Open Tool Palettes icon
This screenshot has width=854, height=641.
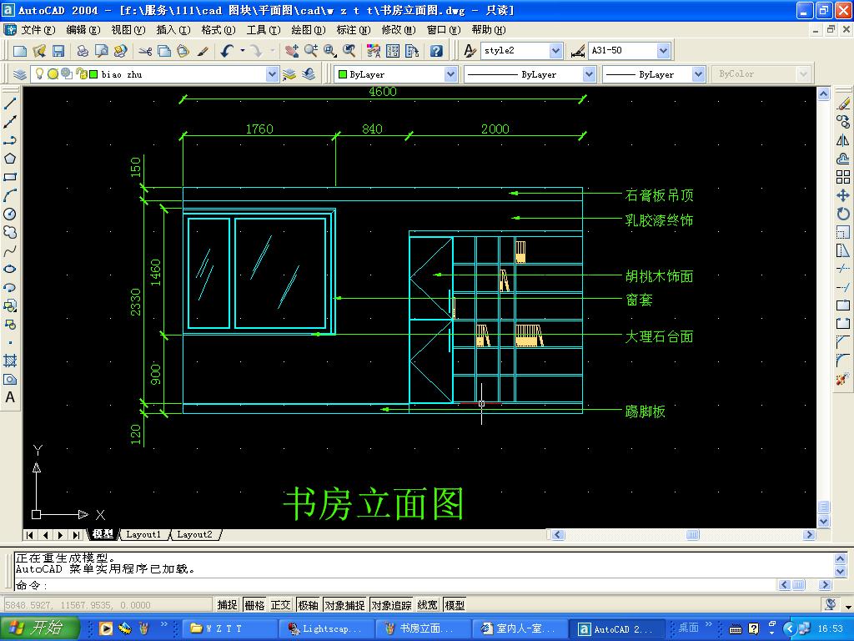pos(412,51)
